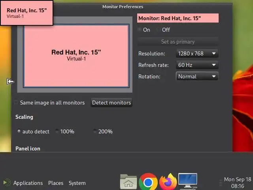Click the Mon Sep 18 clock
The width and height of the screenshot is (253, 190).
238,182
